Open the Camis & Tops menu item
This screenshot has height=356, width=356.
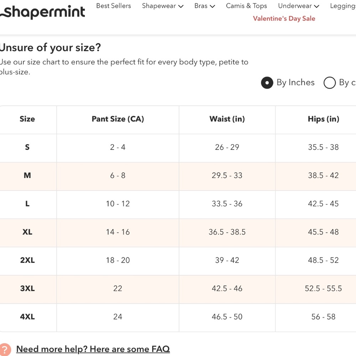[x=246, y=6]
